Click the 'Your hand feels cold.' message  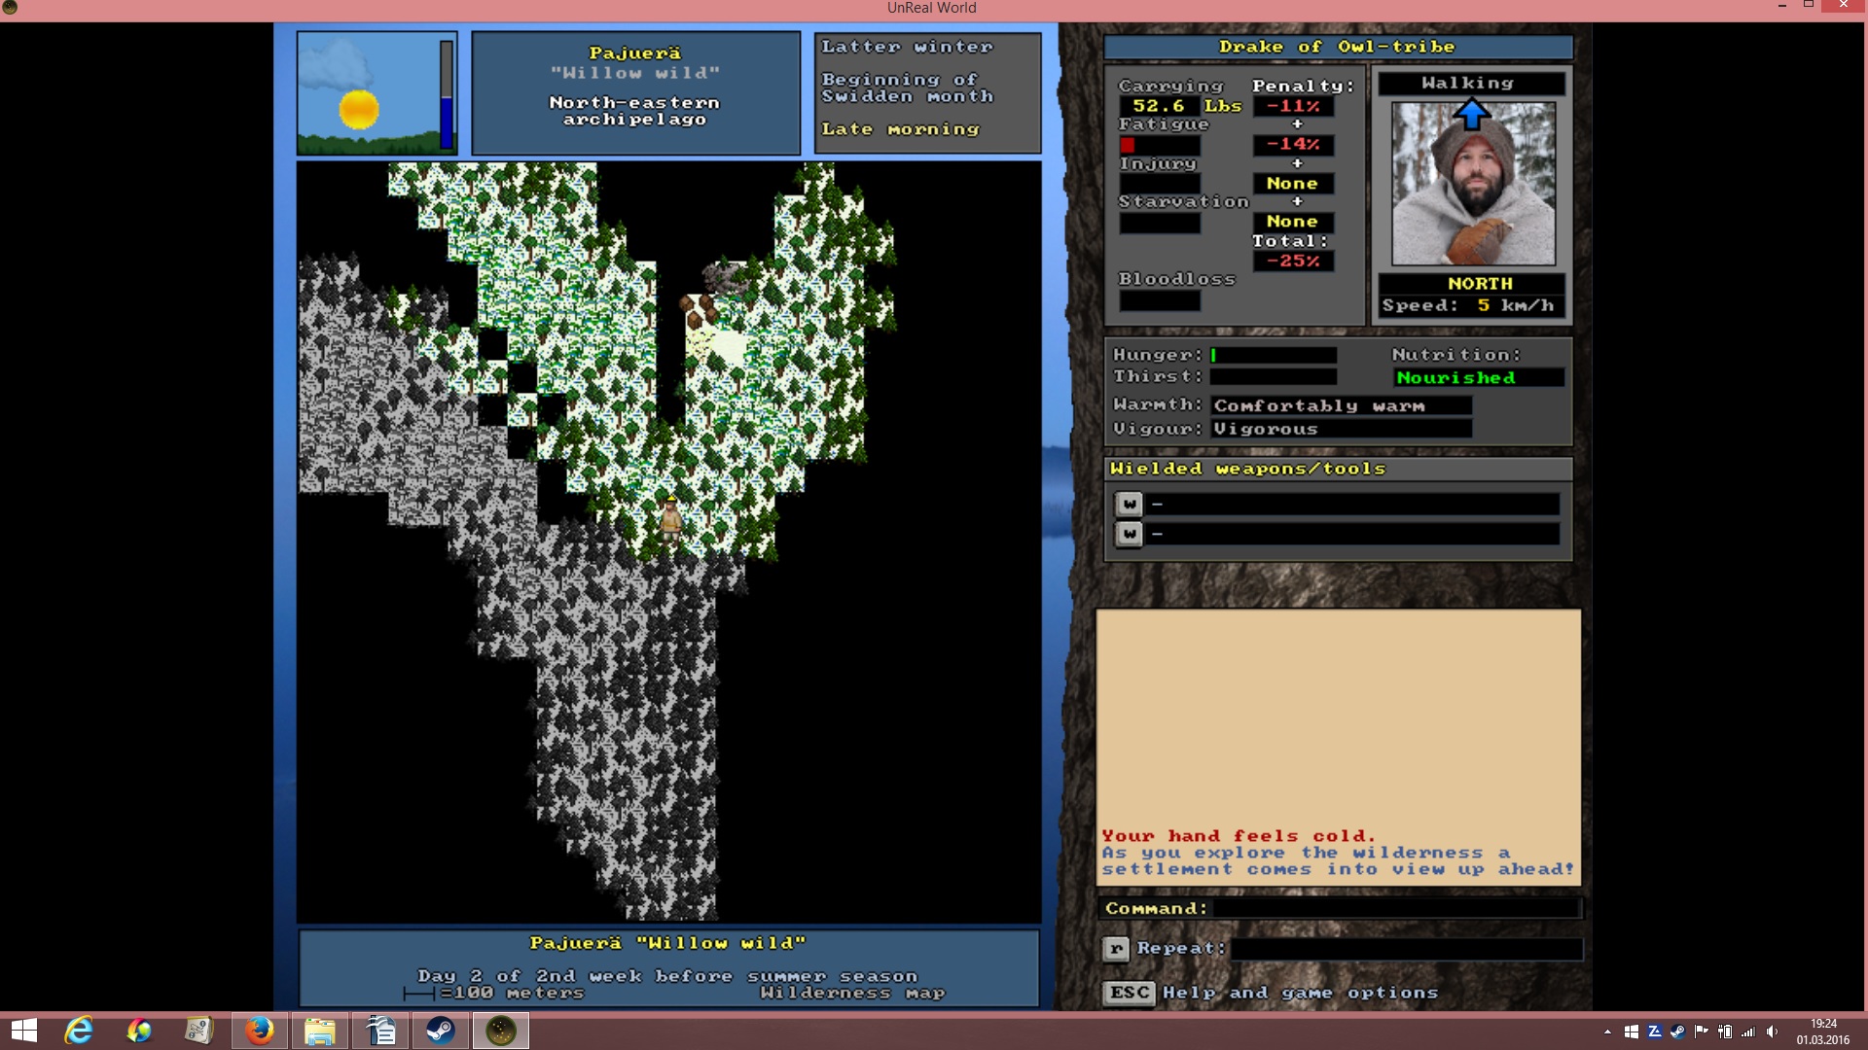1239,836
